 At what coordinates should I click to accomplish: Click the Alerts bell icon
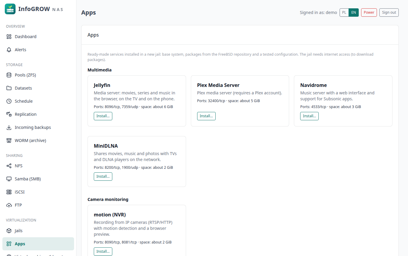pyautogui.click(x=9, y=50)
